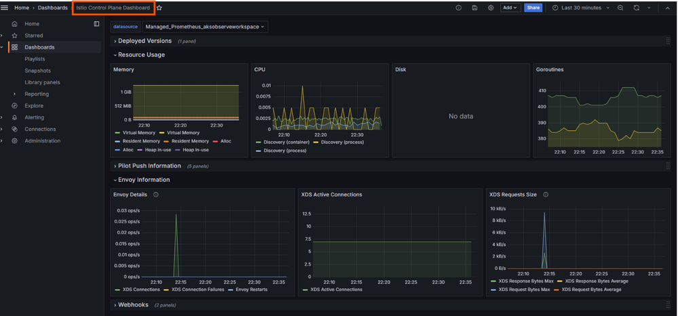Expand the Deployed Versions row
The height and width of the screenshot is (316, 678).
click(145, 41)
